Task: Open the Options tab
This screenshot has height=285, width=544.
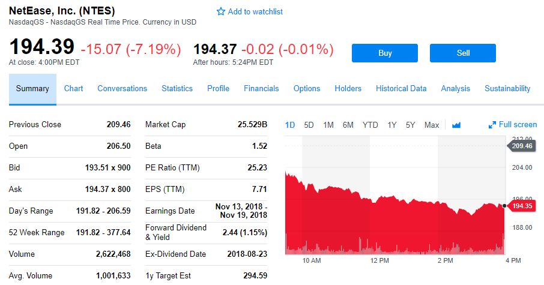Action: coord(307,89)
